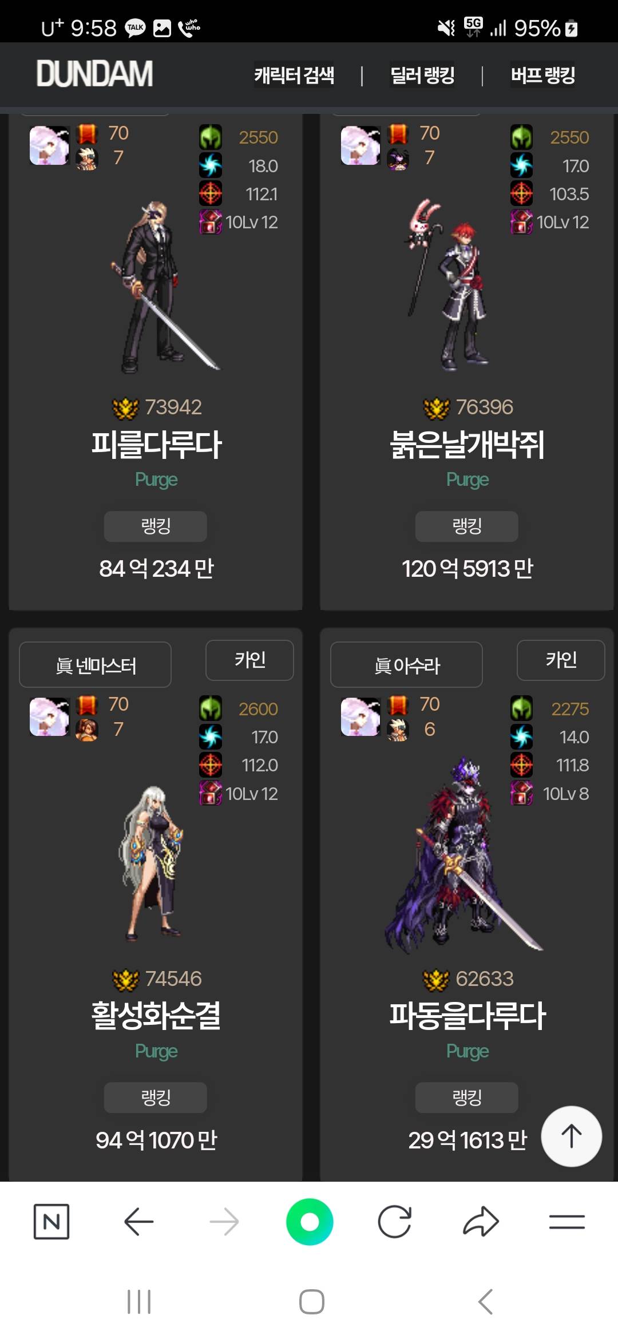Tap the scroll-to-top arrow button
Viewport: 618px width, 1339px height.
pyautogui.click(x=571, y=1136)
